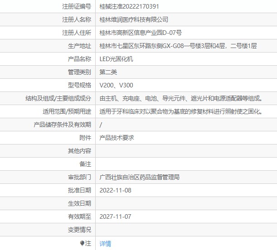
Task: Select product name LED光固化机
Action: pyautogui.click(x=116, y=59)
